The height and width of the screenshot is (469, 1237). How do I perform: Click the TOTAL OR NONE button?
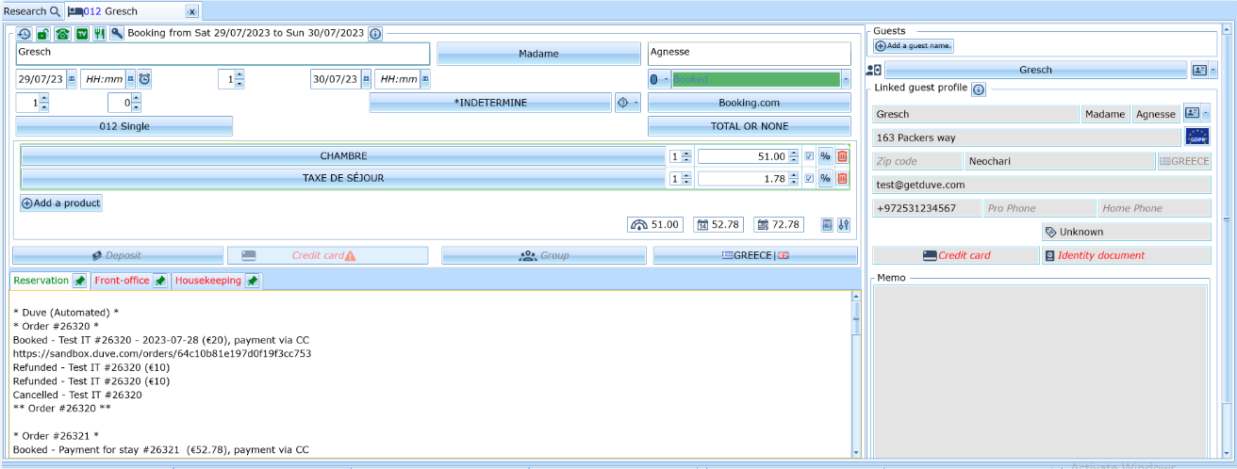(750, 126)
